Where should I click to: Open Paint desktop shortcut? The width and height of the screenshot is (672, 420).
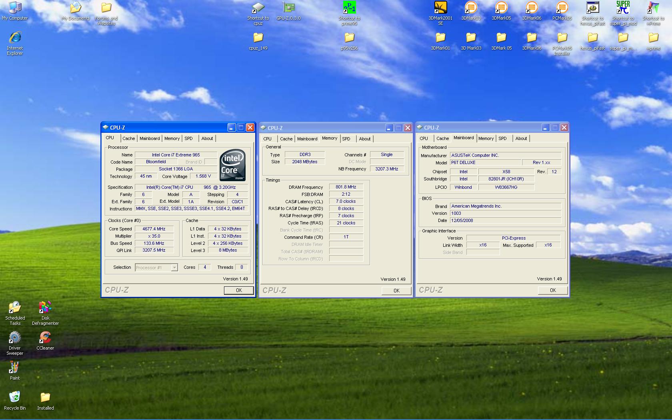(x=15, y=370)
